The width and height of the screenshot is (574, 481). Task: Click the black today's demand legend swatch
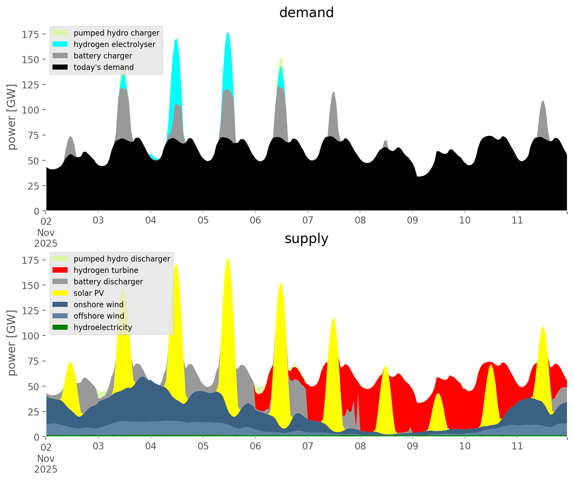pyautogui.click(x=60, y=67)
